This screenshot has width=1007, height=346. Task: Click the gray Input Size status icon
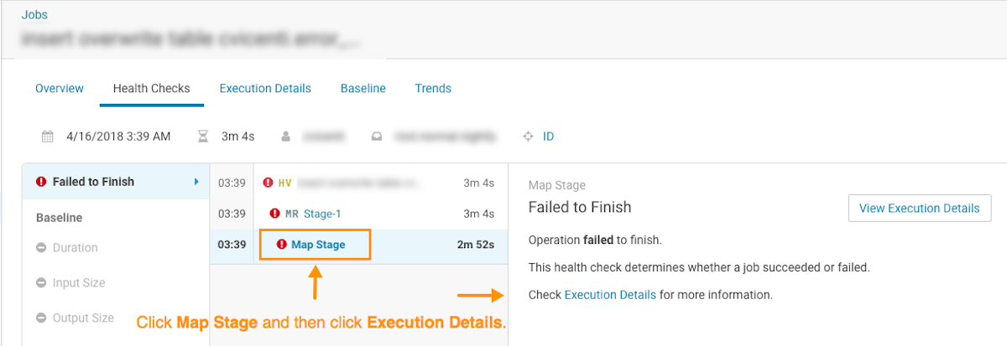point(41,283)
